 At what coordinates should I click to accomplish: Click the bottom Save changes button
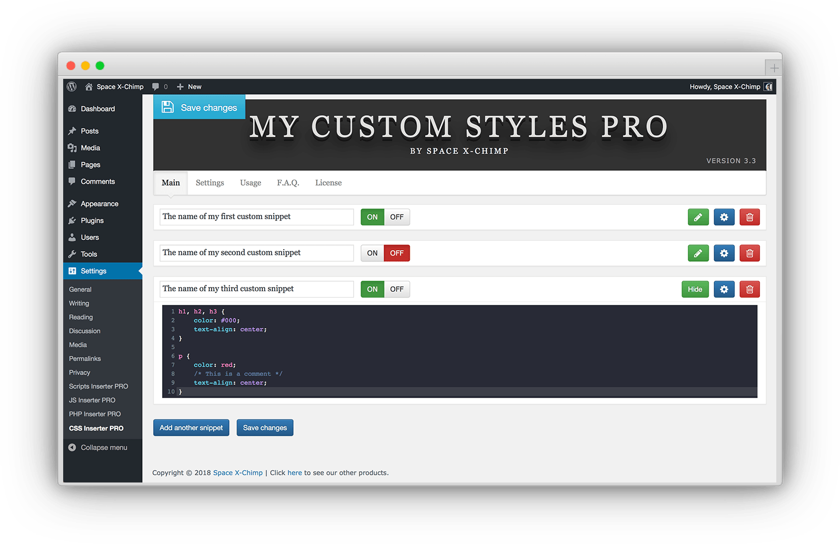point(265,428)
